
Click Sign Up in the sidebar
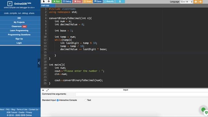coord(19,39)
